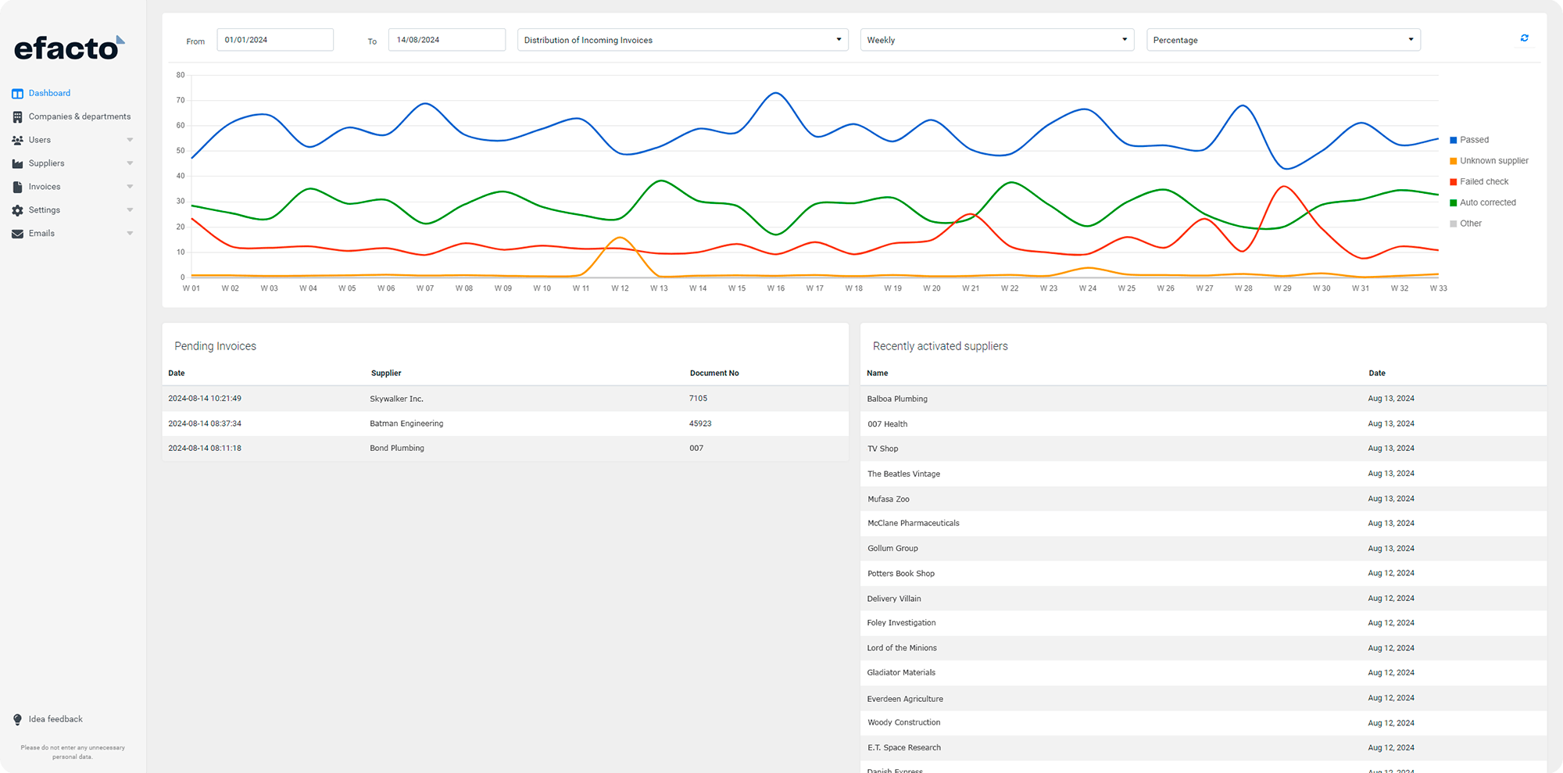The image size is (1563, 773).
Task: Click the Dashboard icon in sidebar
Action: coord(17,94)
